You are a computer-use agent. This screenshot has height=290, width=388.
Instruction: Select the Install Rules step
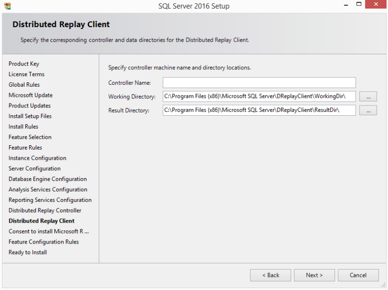coord(23,127)
